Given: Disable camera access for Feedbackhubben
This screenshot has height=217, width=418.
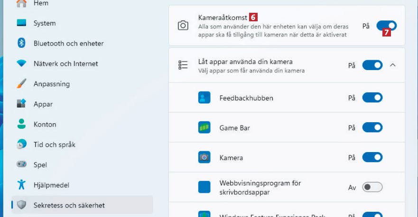Looking at the screenshot, I should pos(372,98).
